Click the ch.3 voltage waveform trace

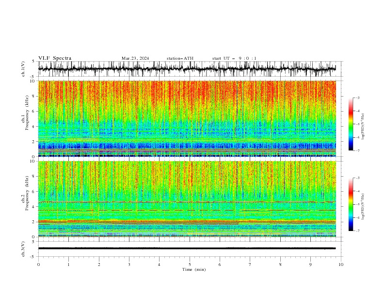[x=187, y=248]
